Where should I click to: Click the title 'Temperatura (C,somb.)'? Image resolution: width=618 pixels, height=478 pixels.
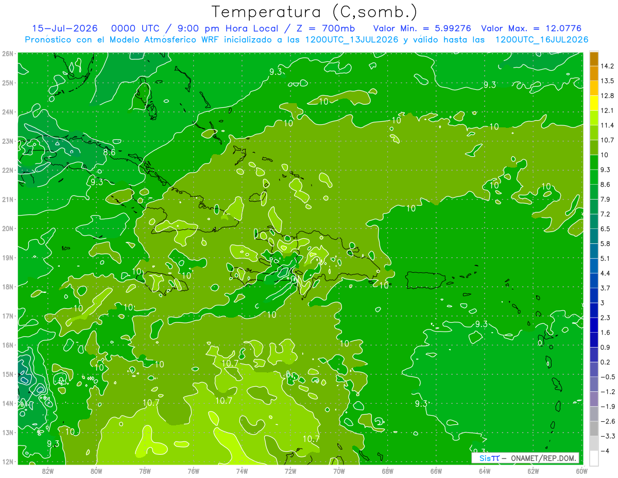[x=315, y=12]
